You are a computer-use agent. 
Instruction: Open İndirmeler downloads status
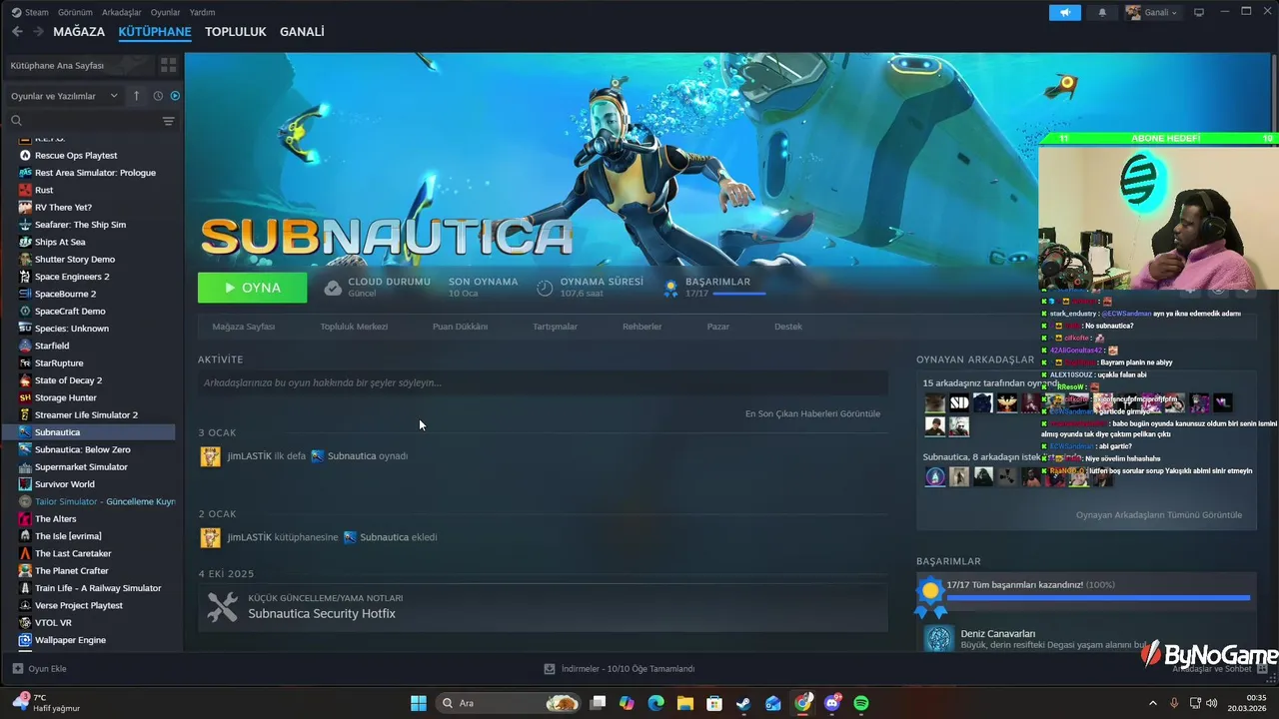coord(620,669)
